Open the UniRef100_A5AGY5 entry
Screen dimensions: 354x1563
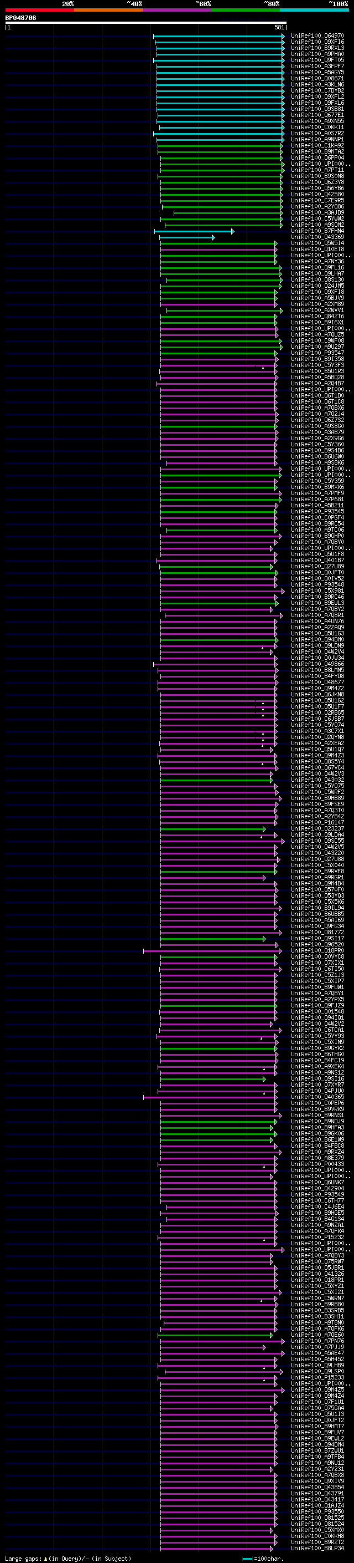click(317, 72)
